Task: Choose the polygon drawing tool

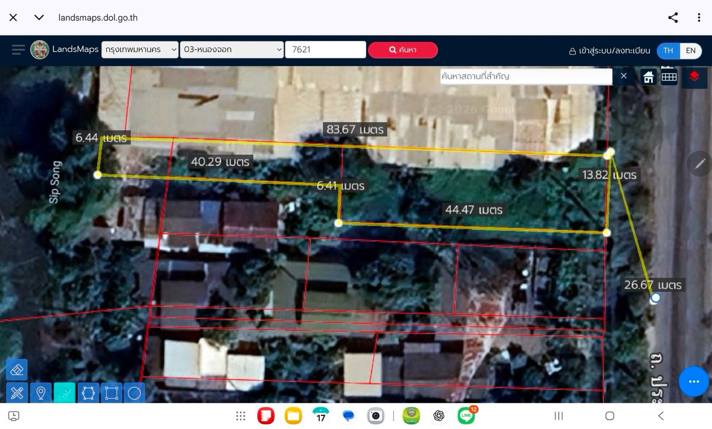Action: click(x=88, y=392)
